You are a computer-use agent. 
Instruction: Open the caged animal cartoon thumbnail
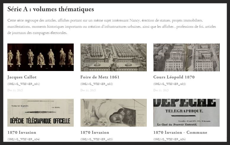114,113
